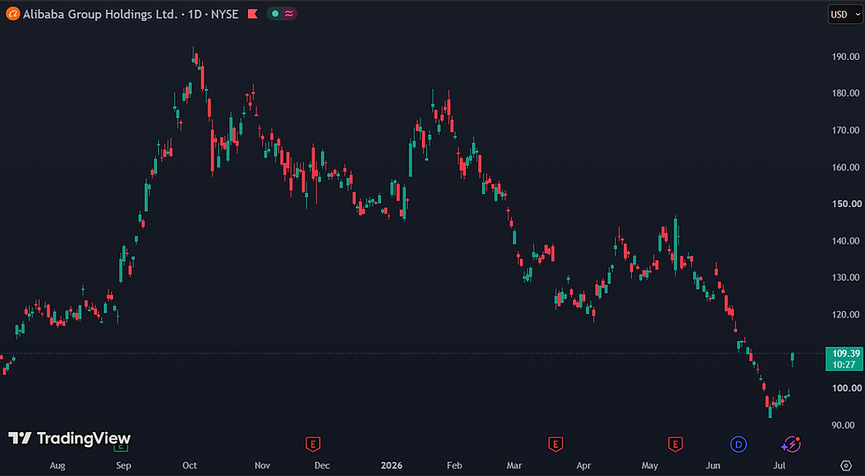Image resolution: width=865 pixels, height=476 pixels.
Task: Click the earnings marker near December
Action: 313,443
